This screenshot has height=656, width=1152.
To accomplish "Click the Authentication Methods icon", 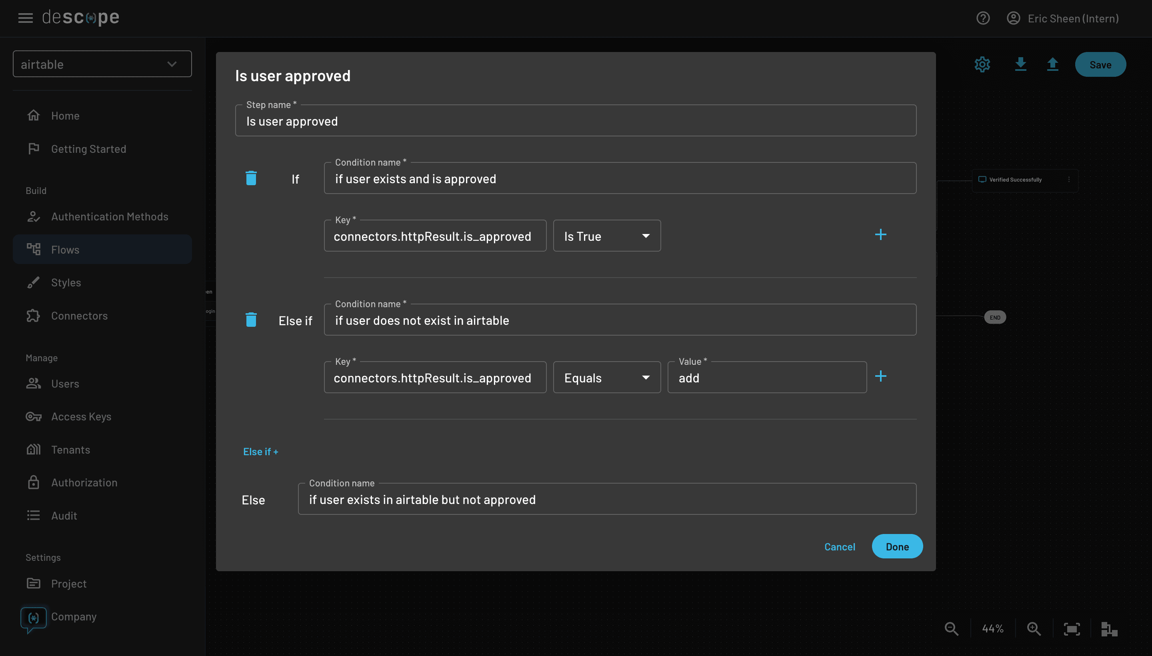I will [x=32, y=216].
